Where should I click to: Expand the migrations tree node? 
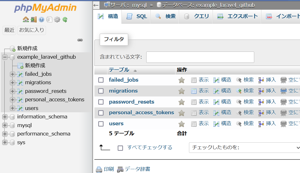coord(13,82)
